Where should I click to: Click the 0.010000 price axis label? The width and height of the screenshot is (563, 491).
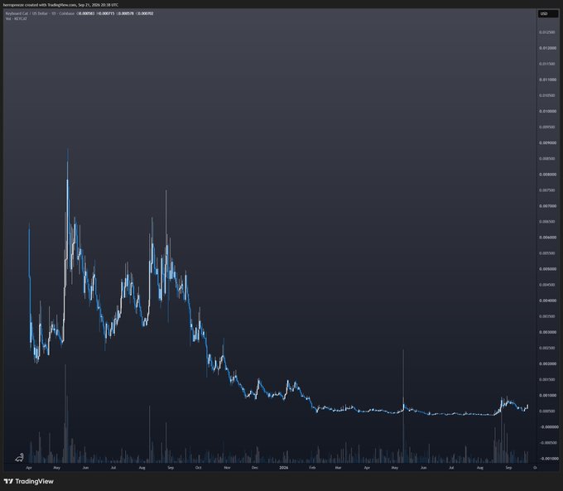[546, 111]
